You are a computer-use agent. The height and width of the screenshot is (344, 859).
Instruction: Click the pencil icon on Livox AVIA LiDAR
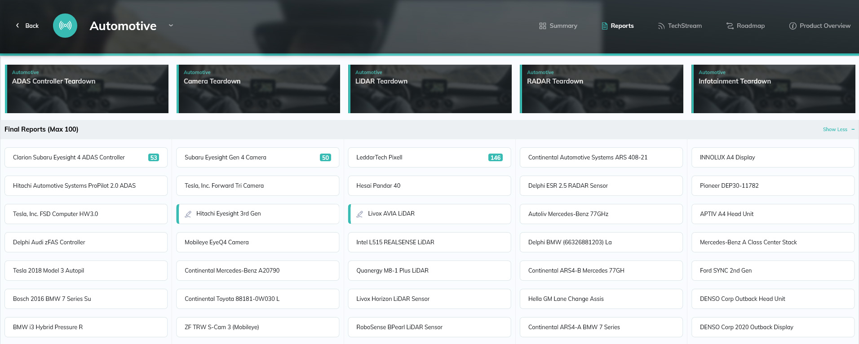[360, 214]
